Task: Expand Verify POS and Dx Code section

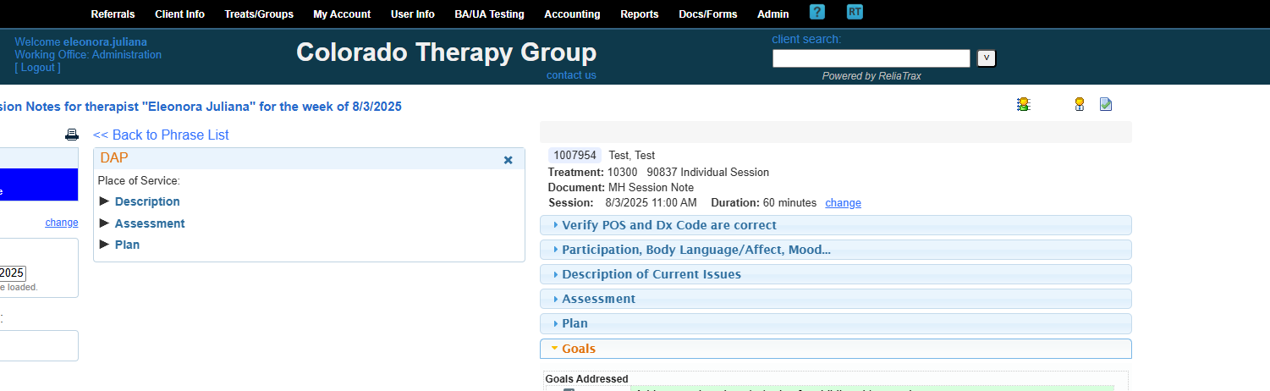Action: point(668,225)
